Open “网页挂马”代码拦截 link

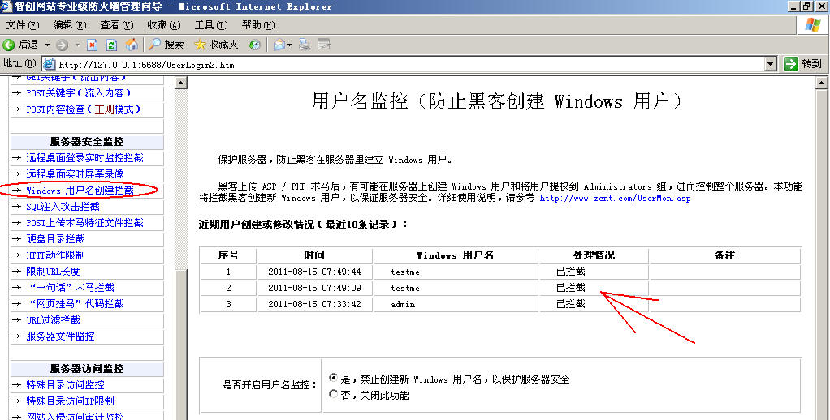[76, 304]
